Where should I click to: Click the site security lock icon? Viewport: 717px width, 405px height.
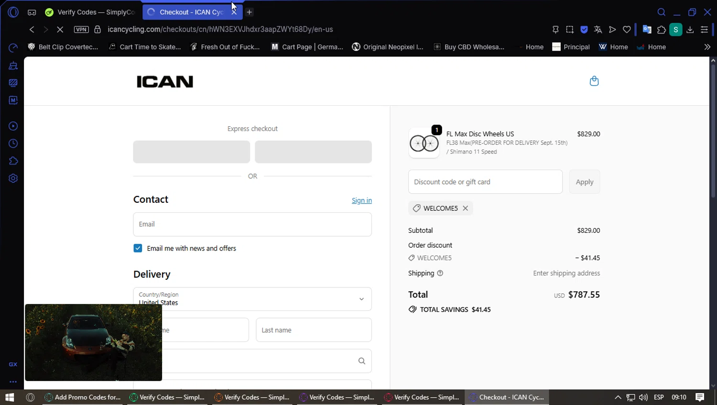pyautogui.click(x=98, y=30)
